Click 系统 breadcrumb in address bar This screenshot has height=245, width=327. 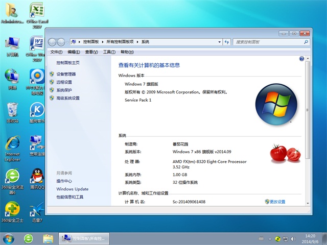click(145, 42)
